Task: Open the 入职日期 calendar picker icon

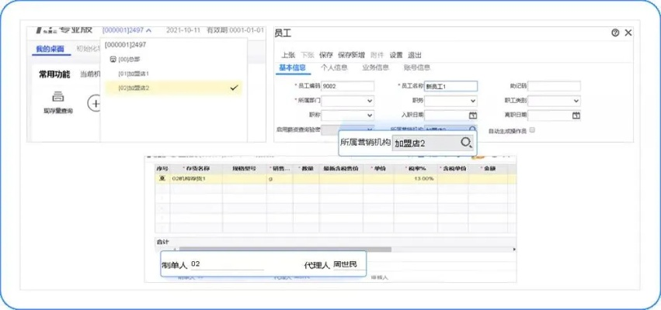Action: 471,115
